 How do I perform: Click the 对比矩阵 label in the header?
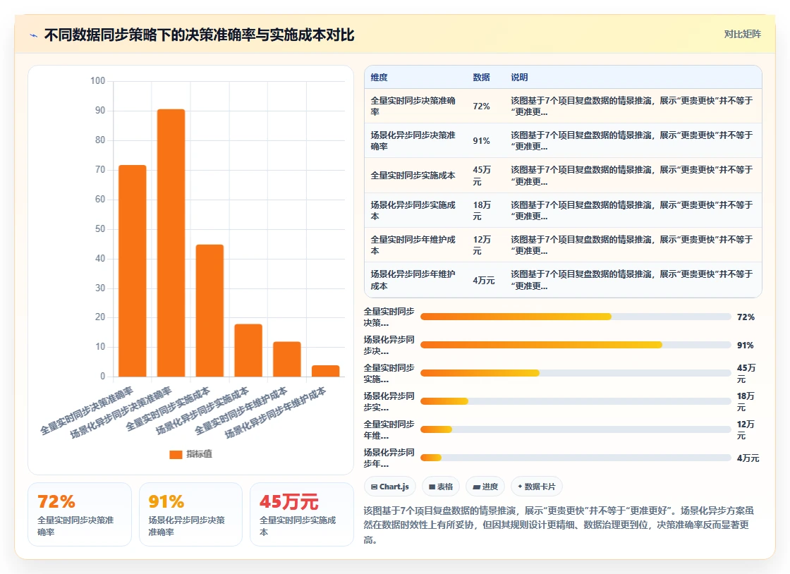(742, 35)
